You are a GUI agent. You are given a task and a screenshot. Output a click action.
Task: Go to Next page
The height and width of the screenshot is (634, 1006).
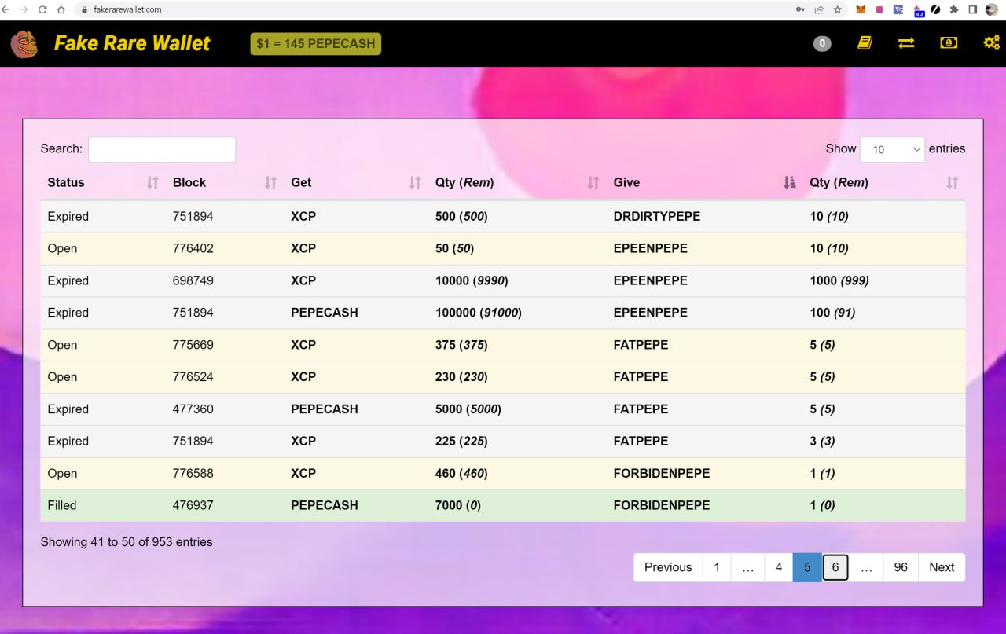[x=942, y=567]
